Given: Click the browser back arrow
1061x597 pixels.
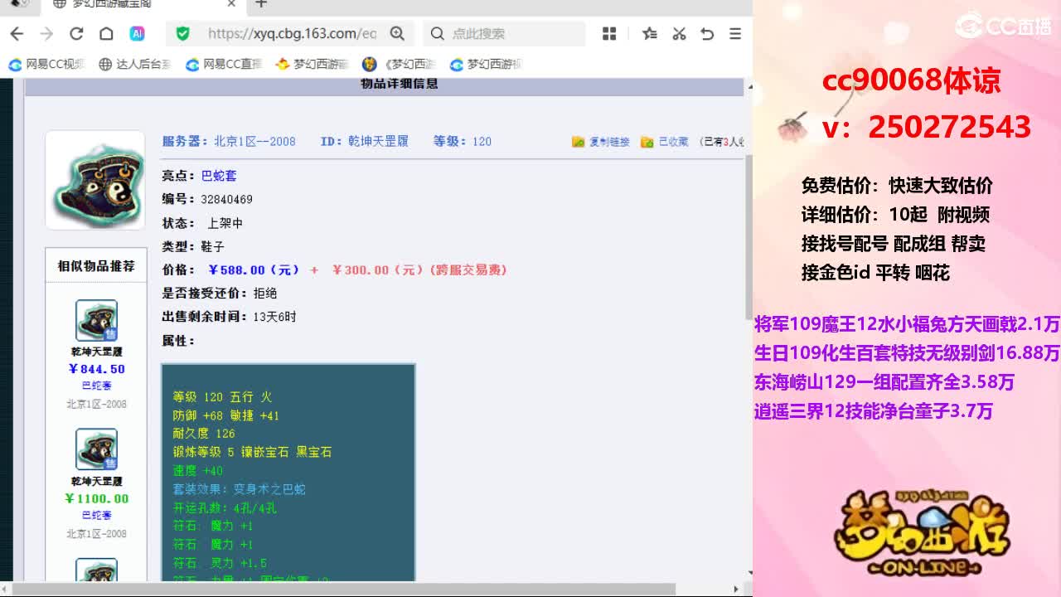Looking at the screenshot, I should pyautogui.click(x=17, y=33).
